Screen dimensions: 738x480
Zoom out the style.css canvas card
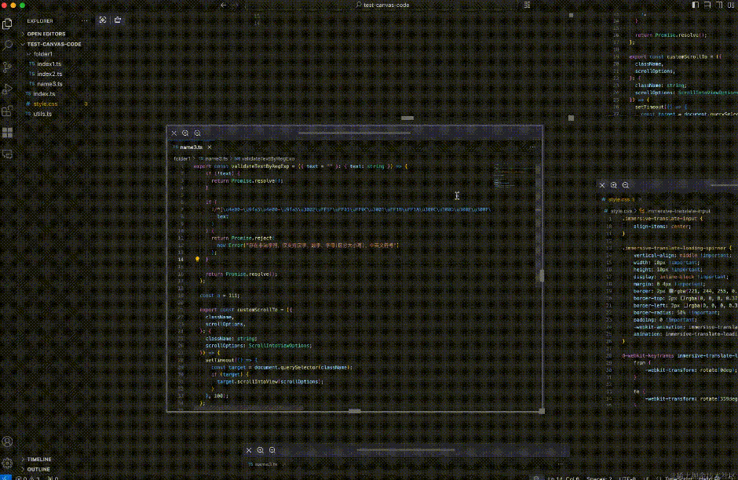(x=626, y=185)
